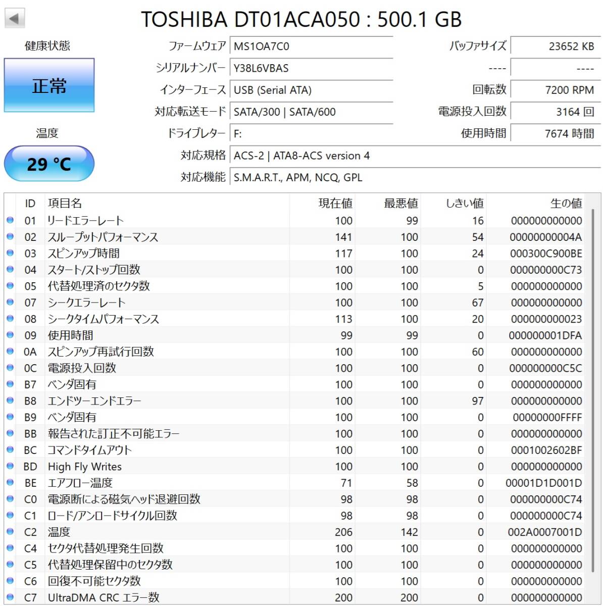Click the 最悪値 column header
Screen dimensions: 603x606
(x=388, y=203)
